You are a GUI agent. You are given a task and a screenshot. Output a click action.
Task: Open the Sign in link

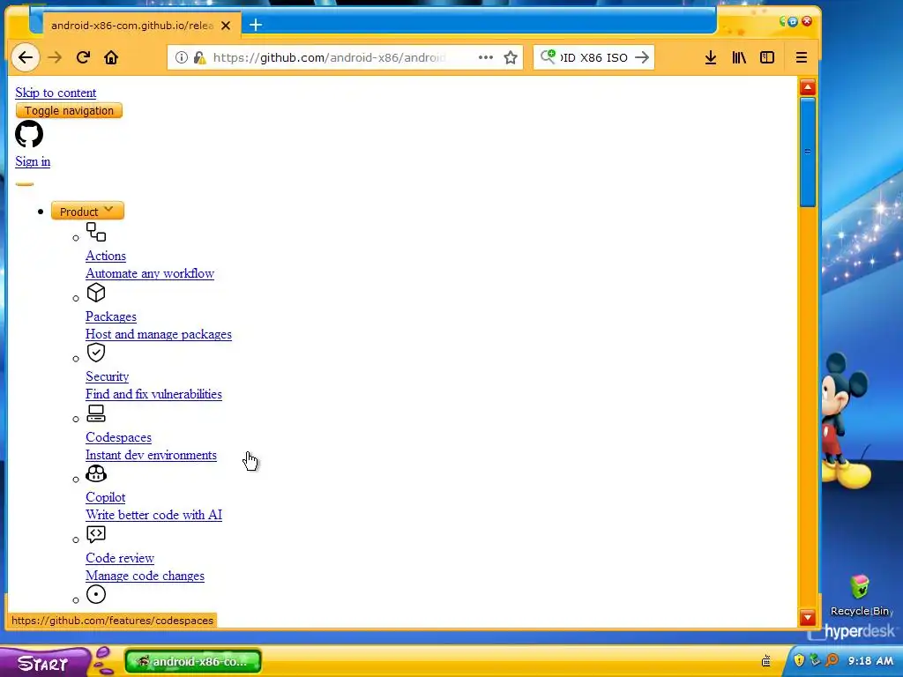point(33,161)
